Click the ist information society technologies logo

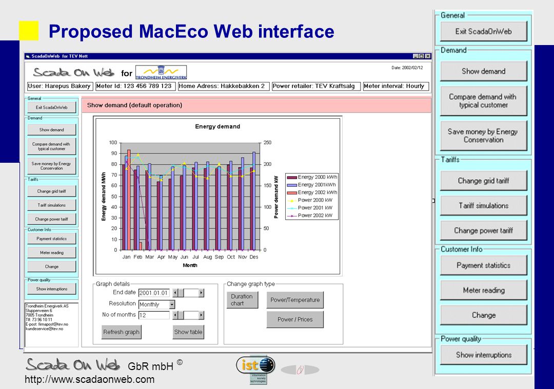tap(256, 369)
